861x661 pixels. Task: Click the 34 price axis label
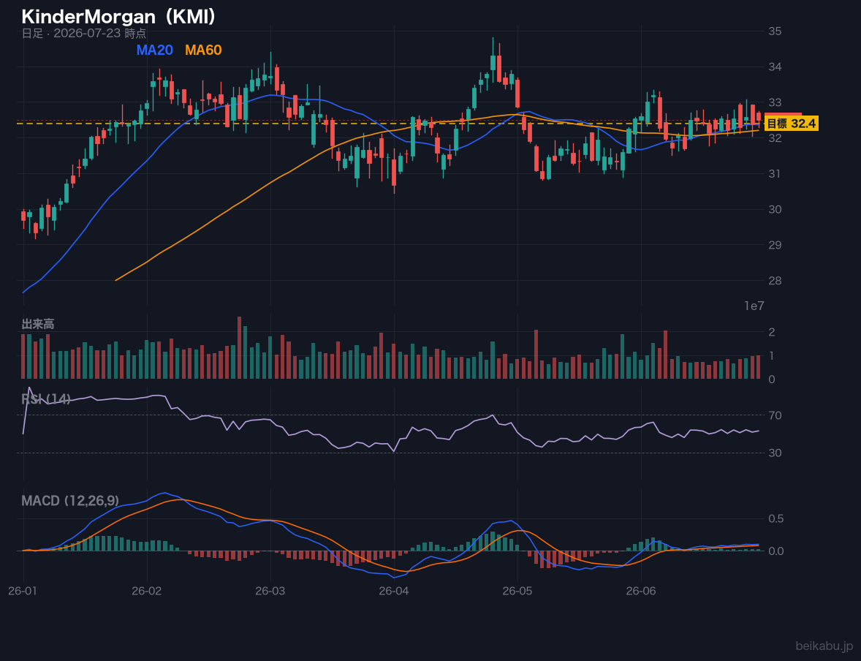(x=775, y=67)
